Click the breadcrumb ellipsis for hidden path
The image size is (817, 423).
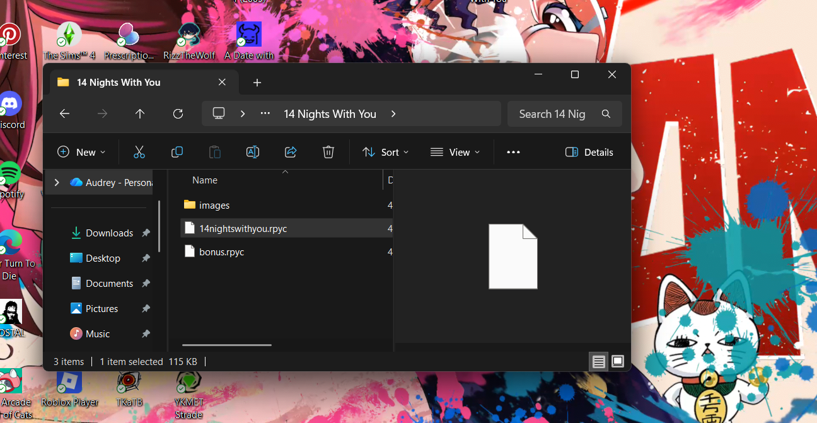point(265,113)
